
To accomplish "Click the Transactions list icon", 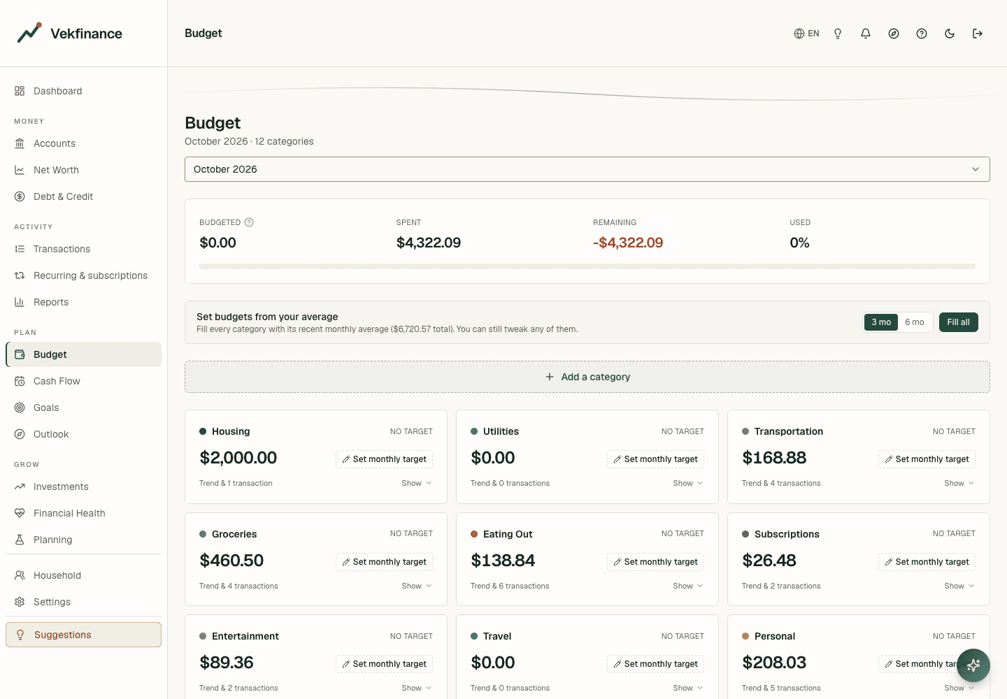I will [x=20, y=249].
